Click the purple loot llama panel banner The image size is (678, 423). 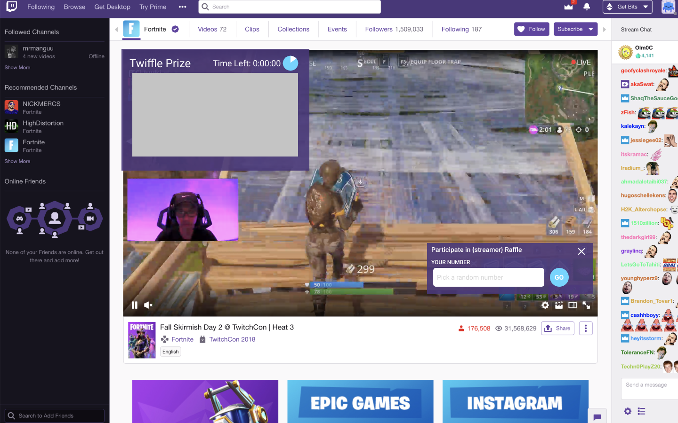click(205, 401)
